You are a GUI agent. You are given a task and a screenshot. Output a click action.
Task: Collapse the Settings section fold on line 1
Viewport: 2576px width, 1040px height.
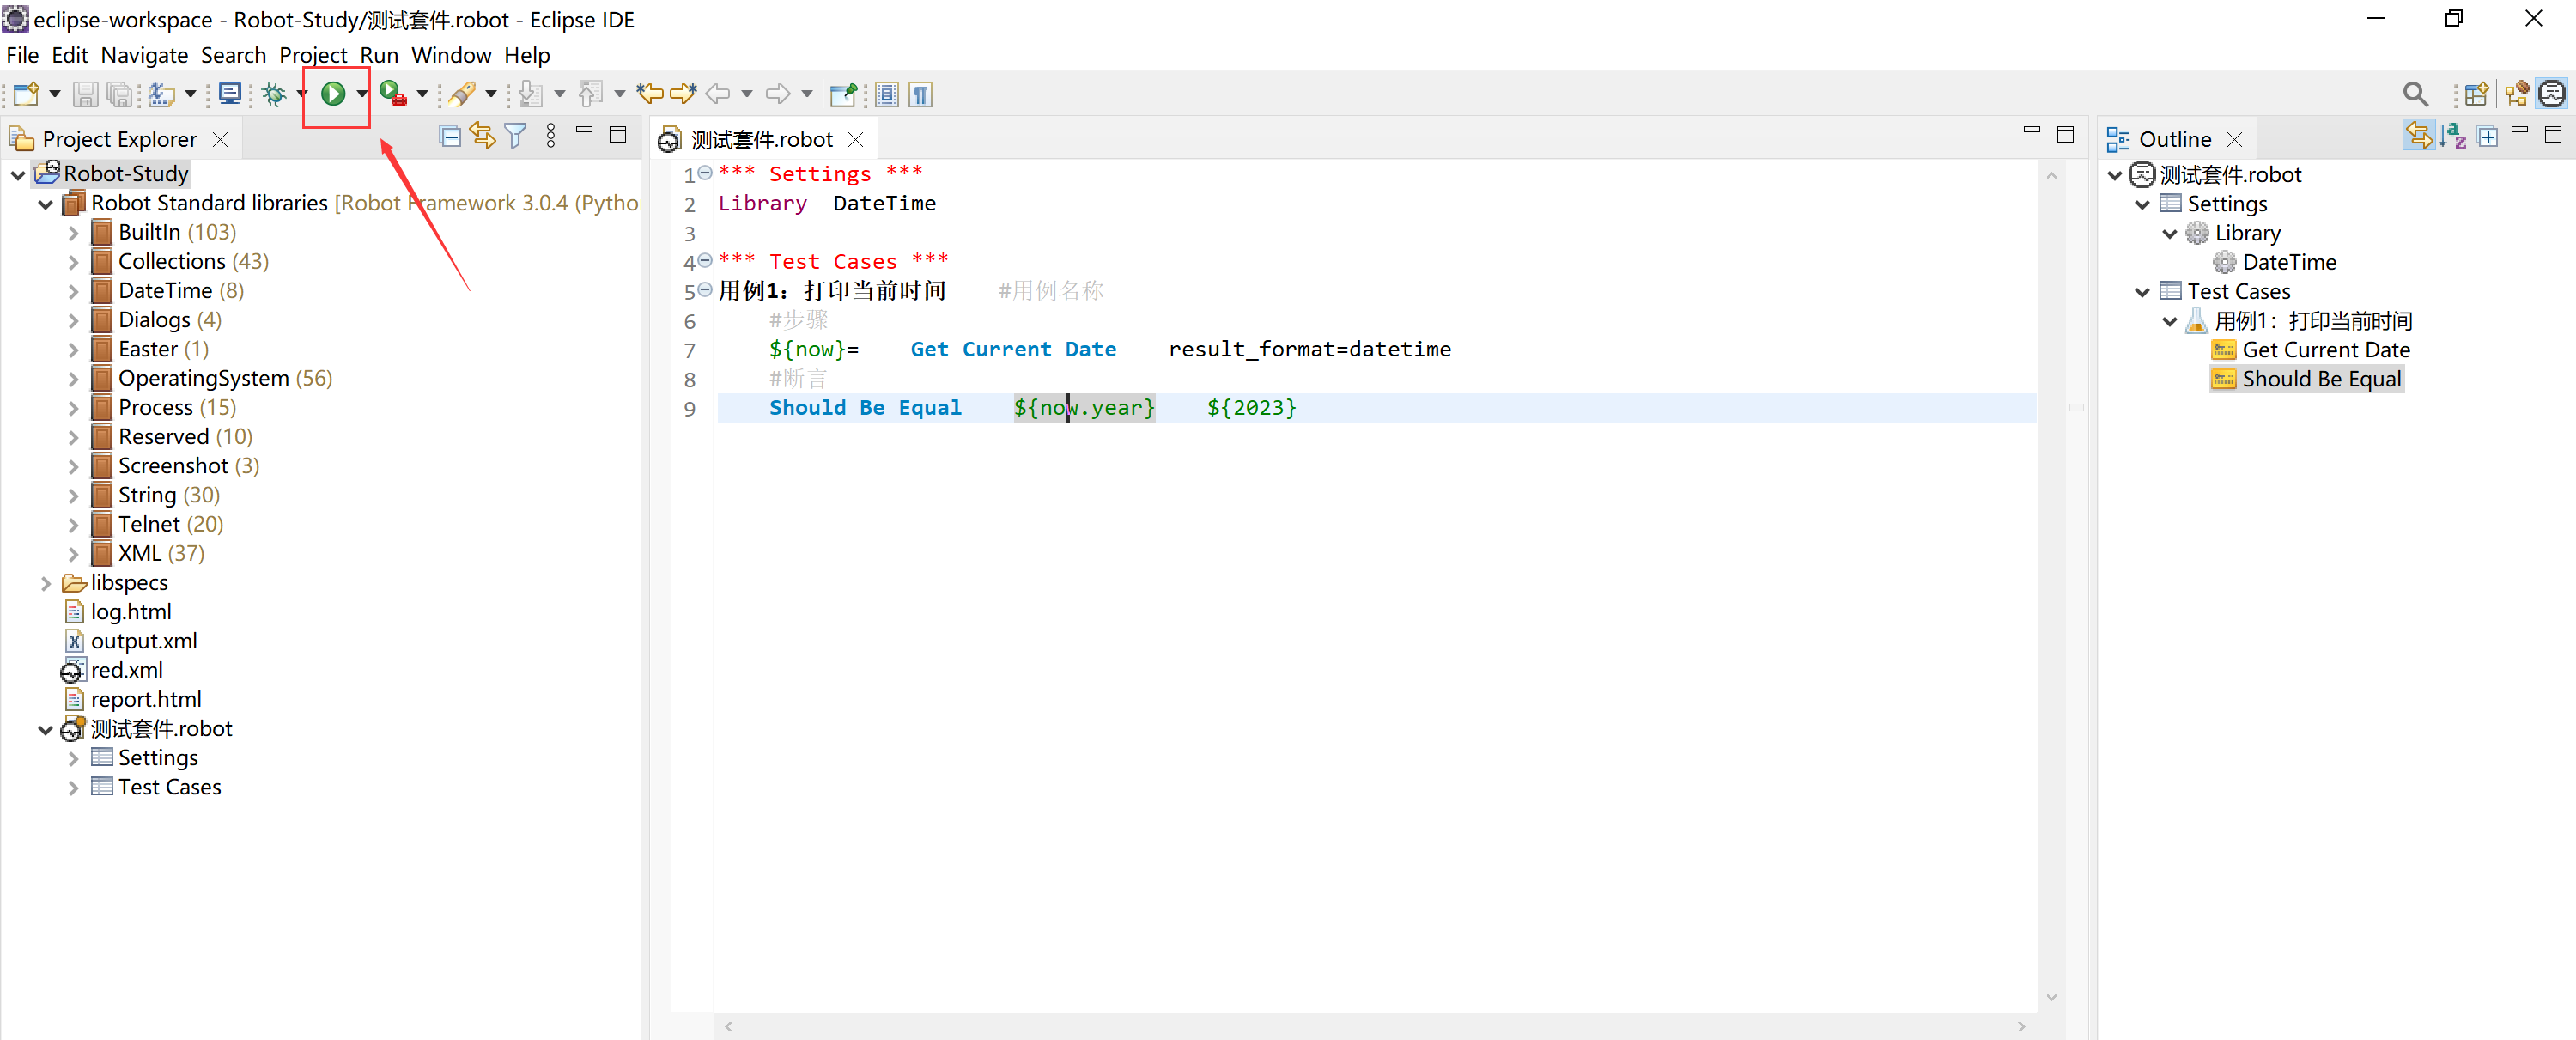(x=705, y=173)
